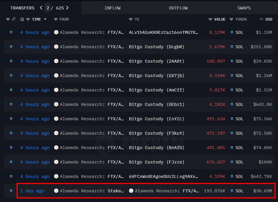Open the recipient address 6VFCxWoUEAgoeDUr2LLvg9AXv
The image size is (278, 202).
click(x=163, y=176)
